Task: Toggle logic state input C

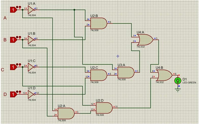Action: pos(13,67)
